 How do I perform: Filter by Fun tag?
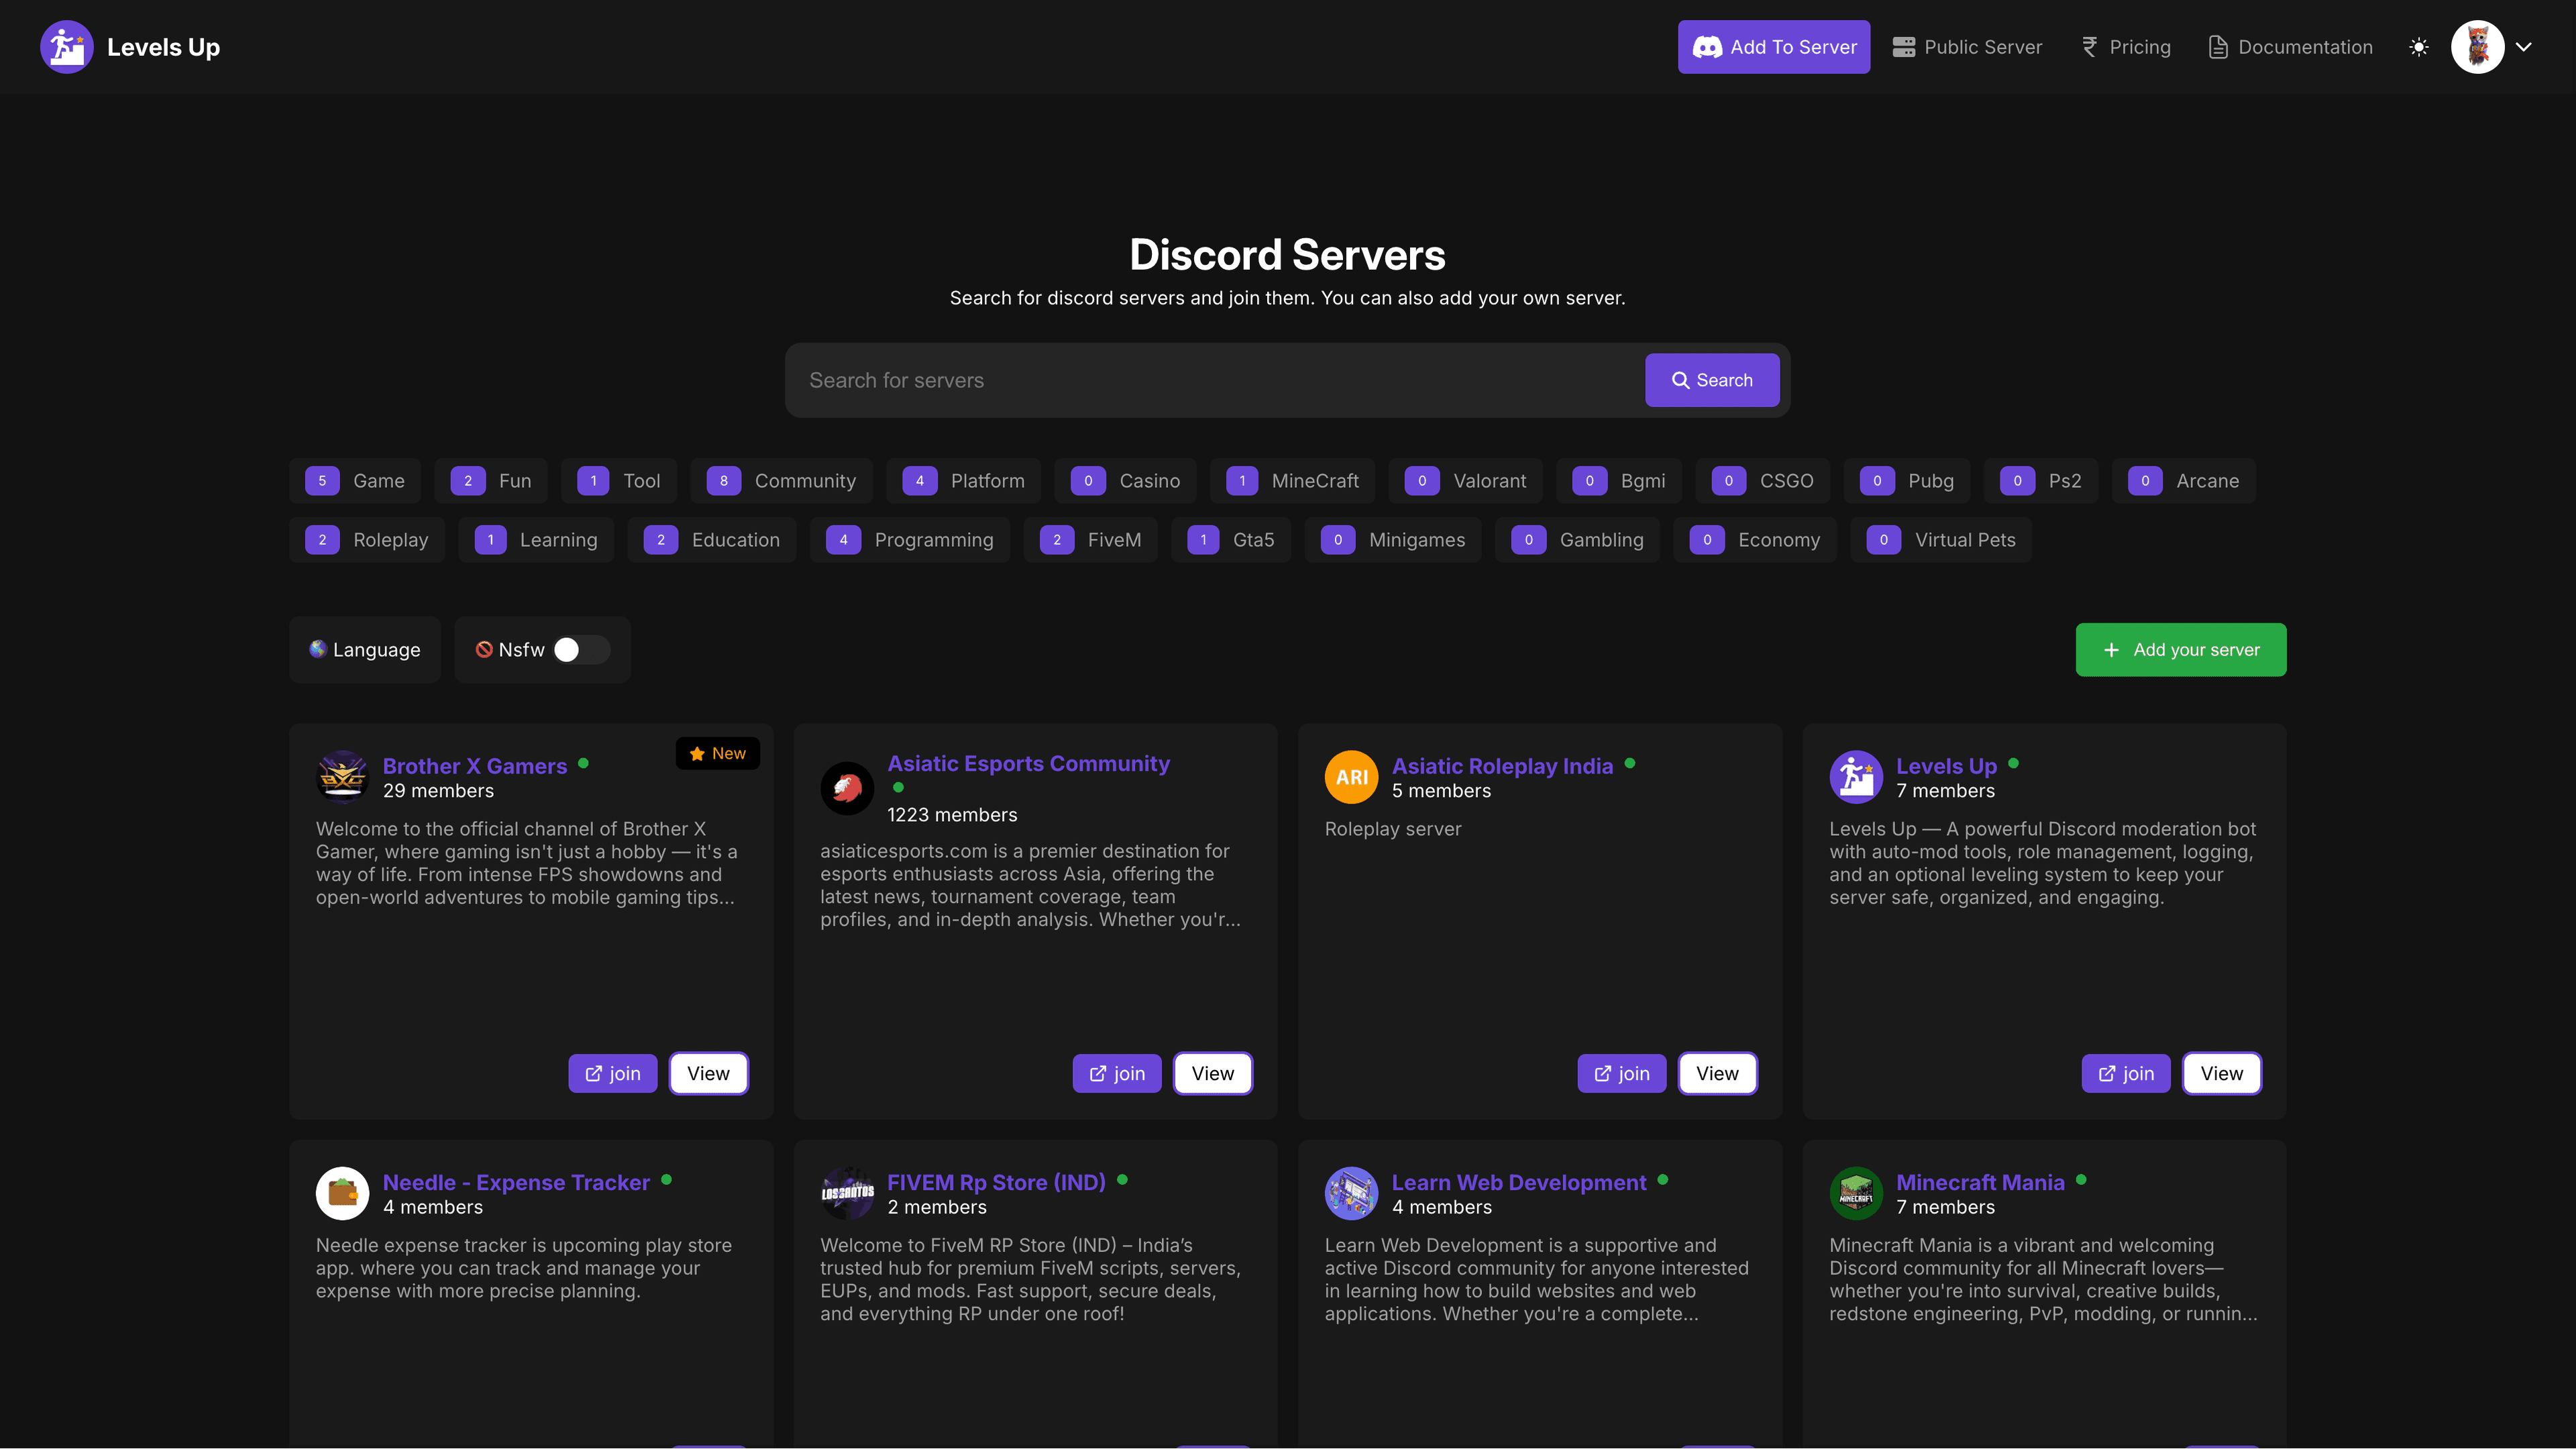491,481
